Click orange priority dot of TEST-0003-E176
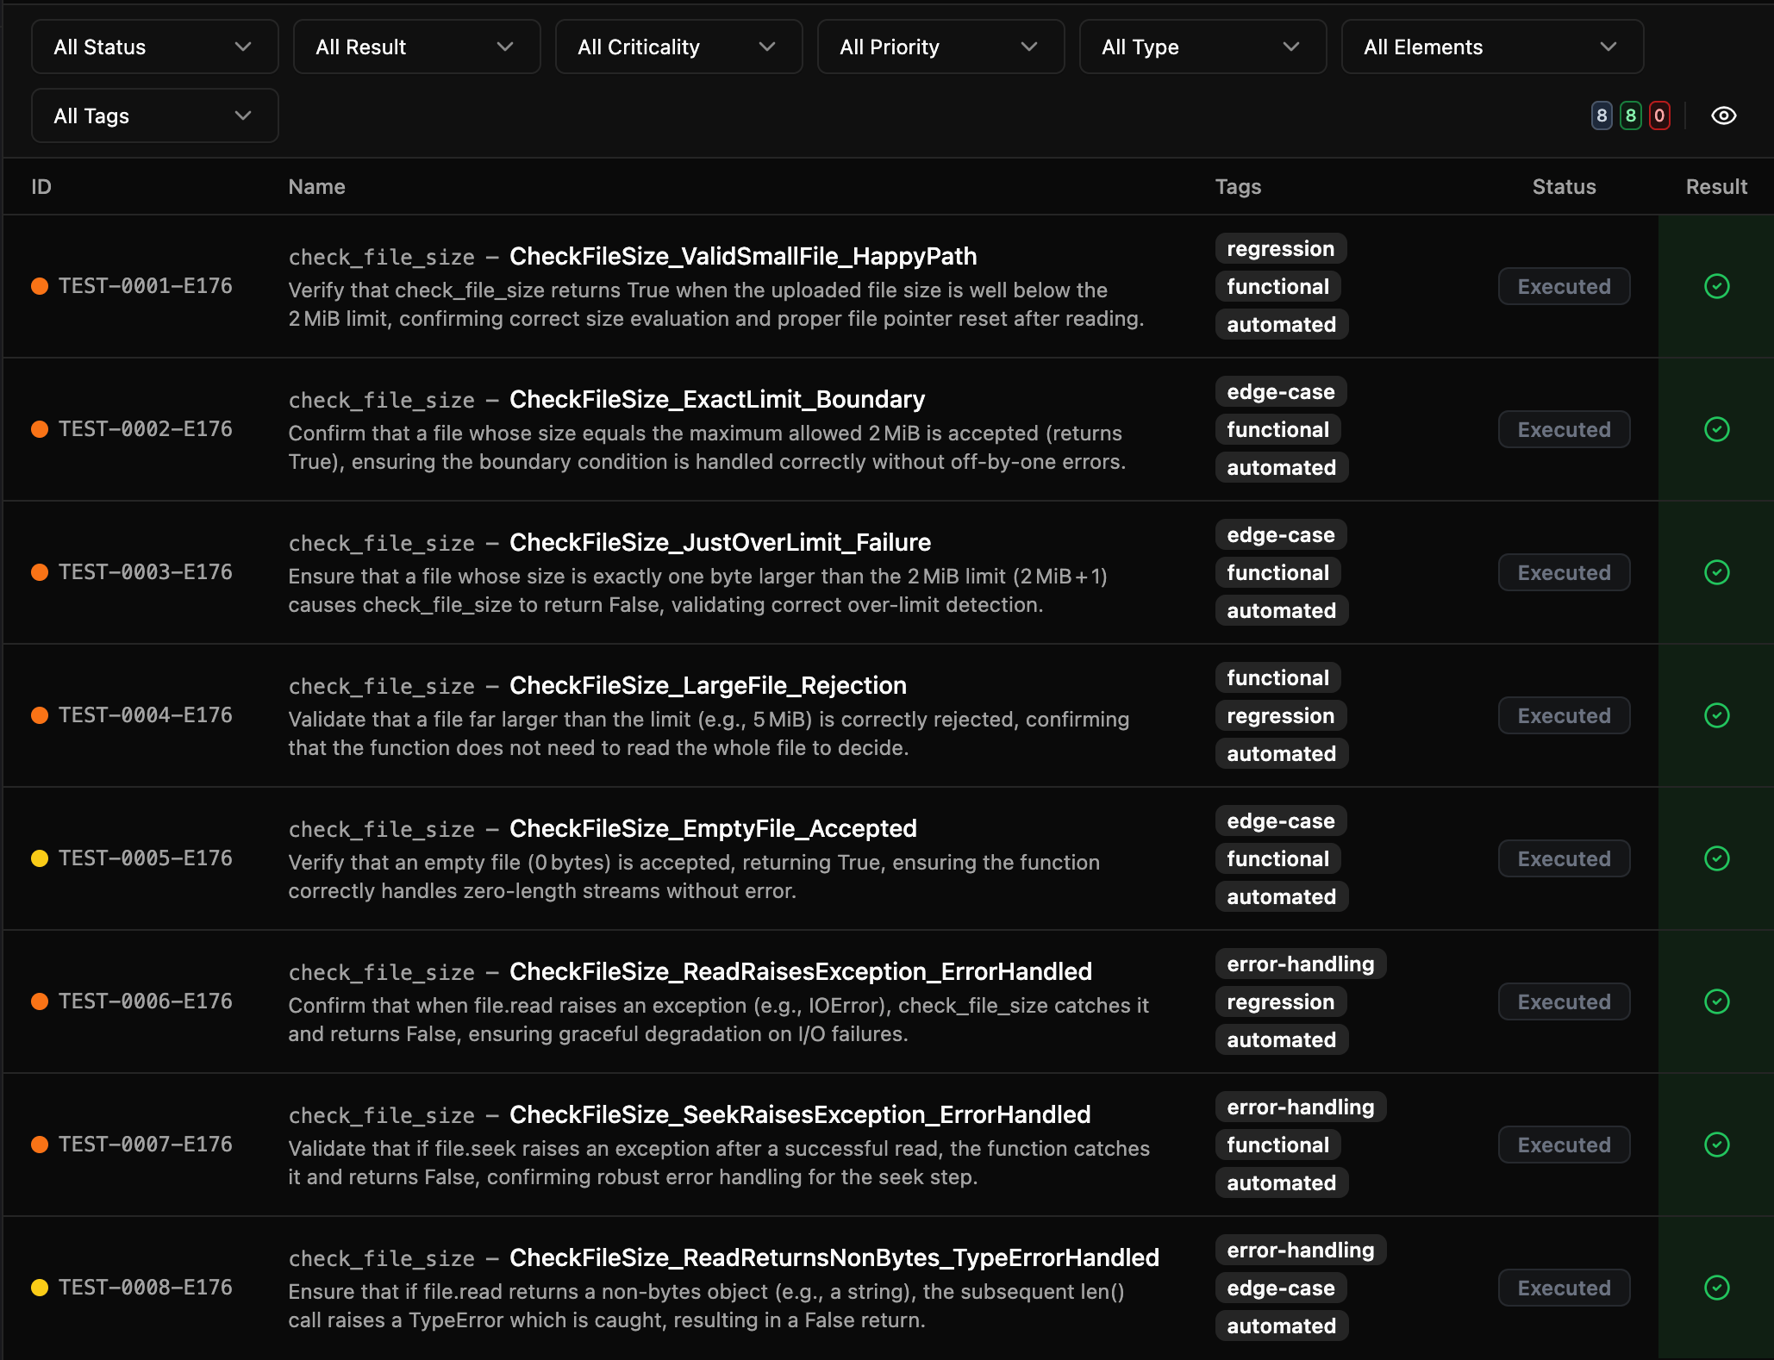 40,572
